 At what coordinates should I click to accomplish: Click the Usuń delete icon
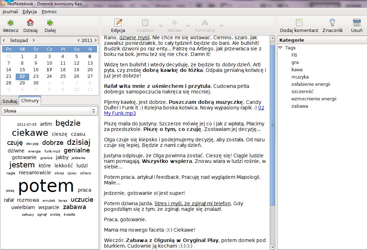click(x=357, y=23)
